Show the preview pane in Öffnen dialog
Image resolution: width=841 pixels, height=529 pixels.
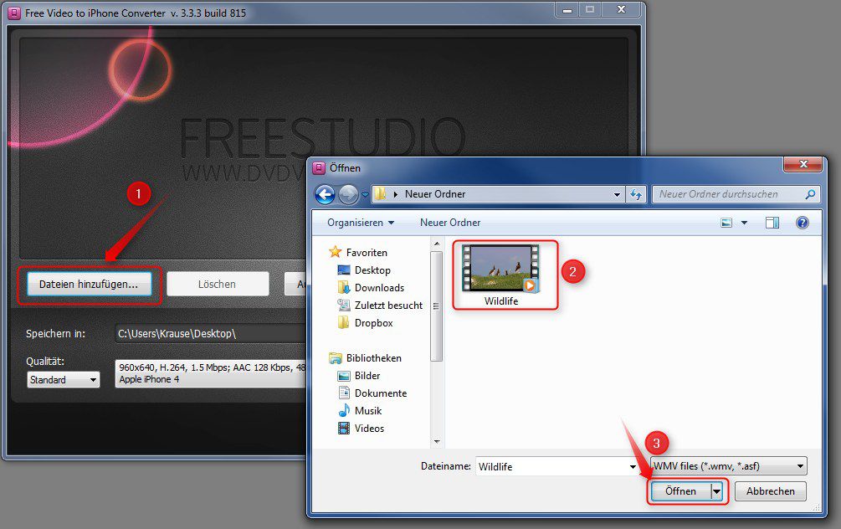point(772,222)
